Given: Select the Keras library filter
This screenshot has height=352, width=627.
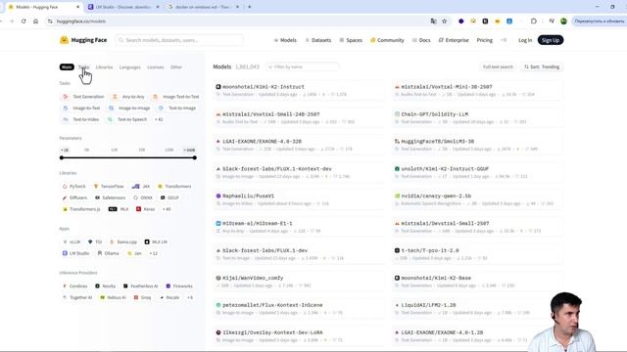Looking at the screenshot, I should tap(146, 209).
